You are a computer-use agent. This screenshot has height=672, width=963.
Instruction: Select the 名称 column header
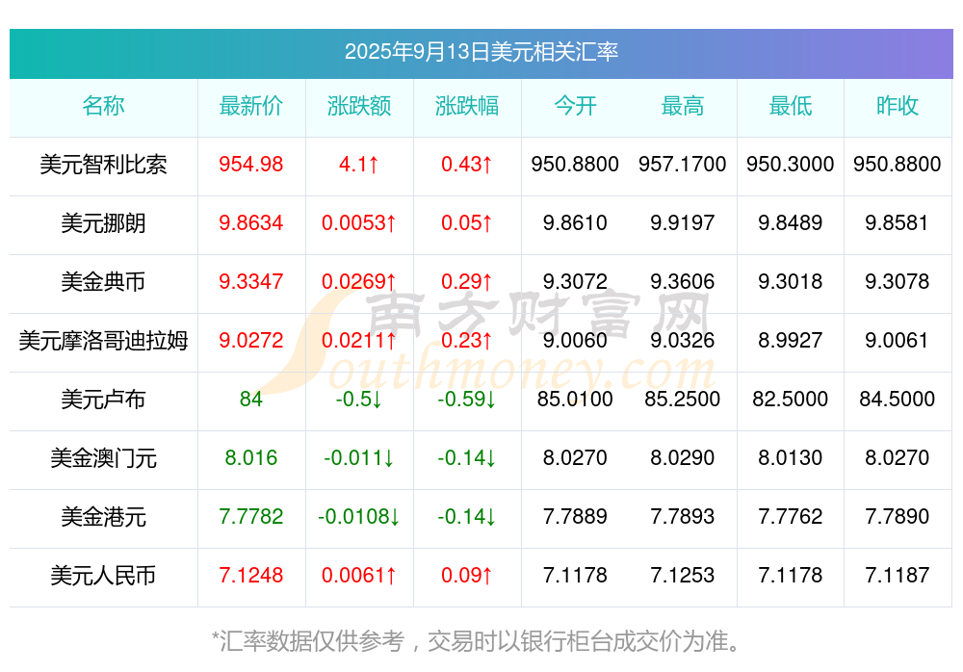[x=103, y=106]
